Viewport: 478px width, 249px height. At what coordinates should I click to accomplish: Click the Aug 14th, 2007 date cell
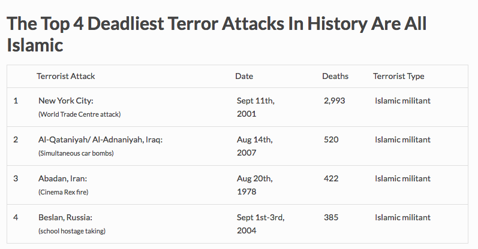254,145
